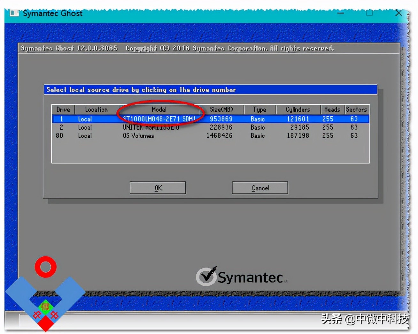Minimize the Symantec Ghost window

(341, 13)
